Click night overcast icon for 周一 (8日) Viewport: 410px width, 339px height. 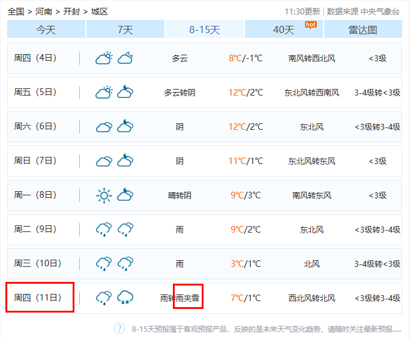point(125,195)
